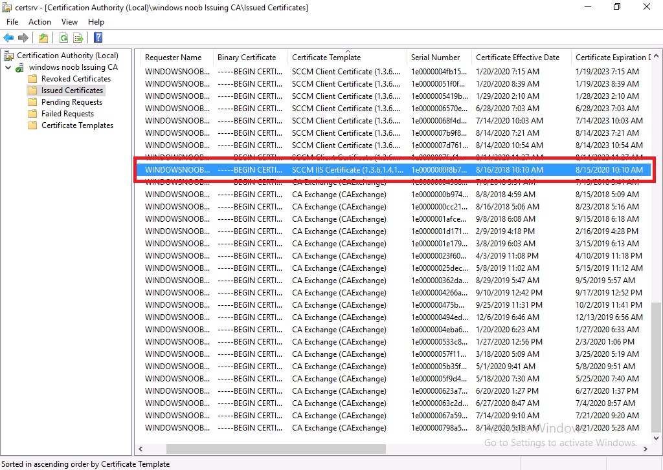Click expiration date 2/3/2020 1:06 PM
Image resolution: width=663 pixels, height=470 pixels.
click(x=605, y=341)
